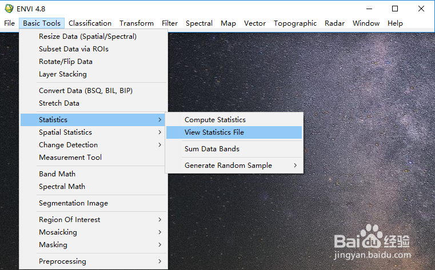Open Band Math tool
This screenshot has width=435, height=270.
click(57, 174)
